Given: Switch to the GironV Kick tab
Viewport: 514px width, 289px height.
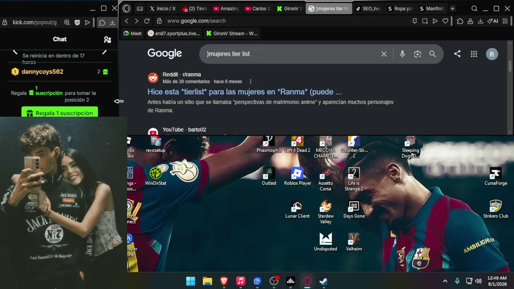Looking at the screenshot, I should (x=290, y=8).
